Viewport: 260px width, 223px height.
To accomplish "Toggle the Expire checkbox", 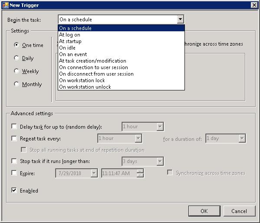I will [14, 173].
